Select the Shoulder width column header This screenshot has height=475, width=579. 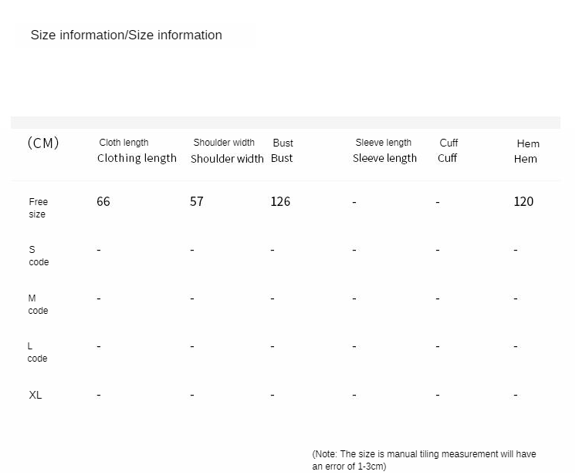[x=226, y=150]
